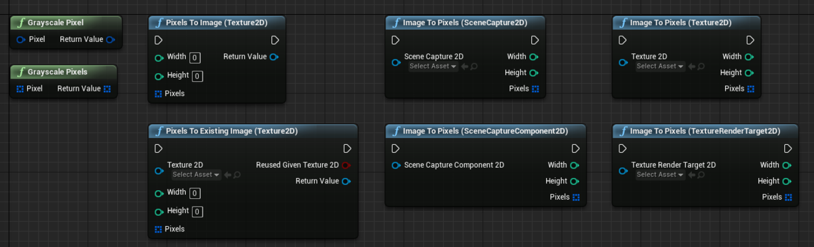Browse asset magnifier in Image To Pixels (Texture2D)
Viewport: 814px width, 247px height.
(x=701, y=66)
